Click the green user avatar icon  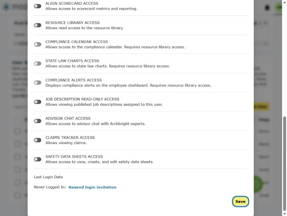pos(278,7)
